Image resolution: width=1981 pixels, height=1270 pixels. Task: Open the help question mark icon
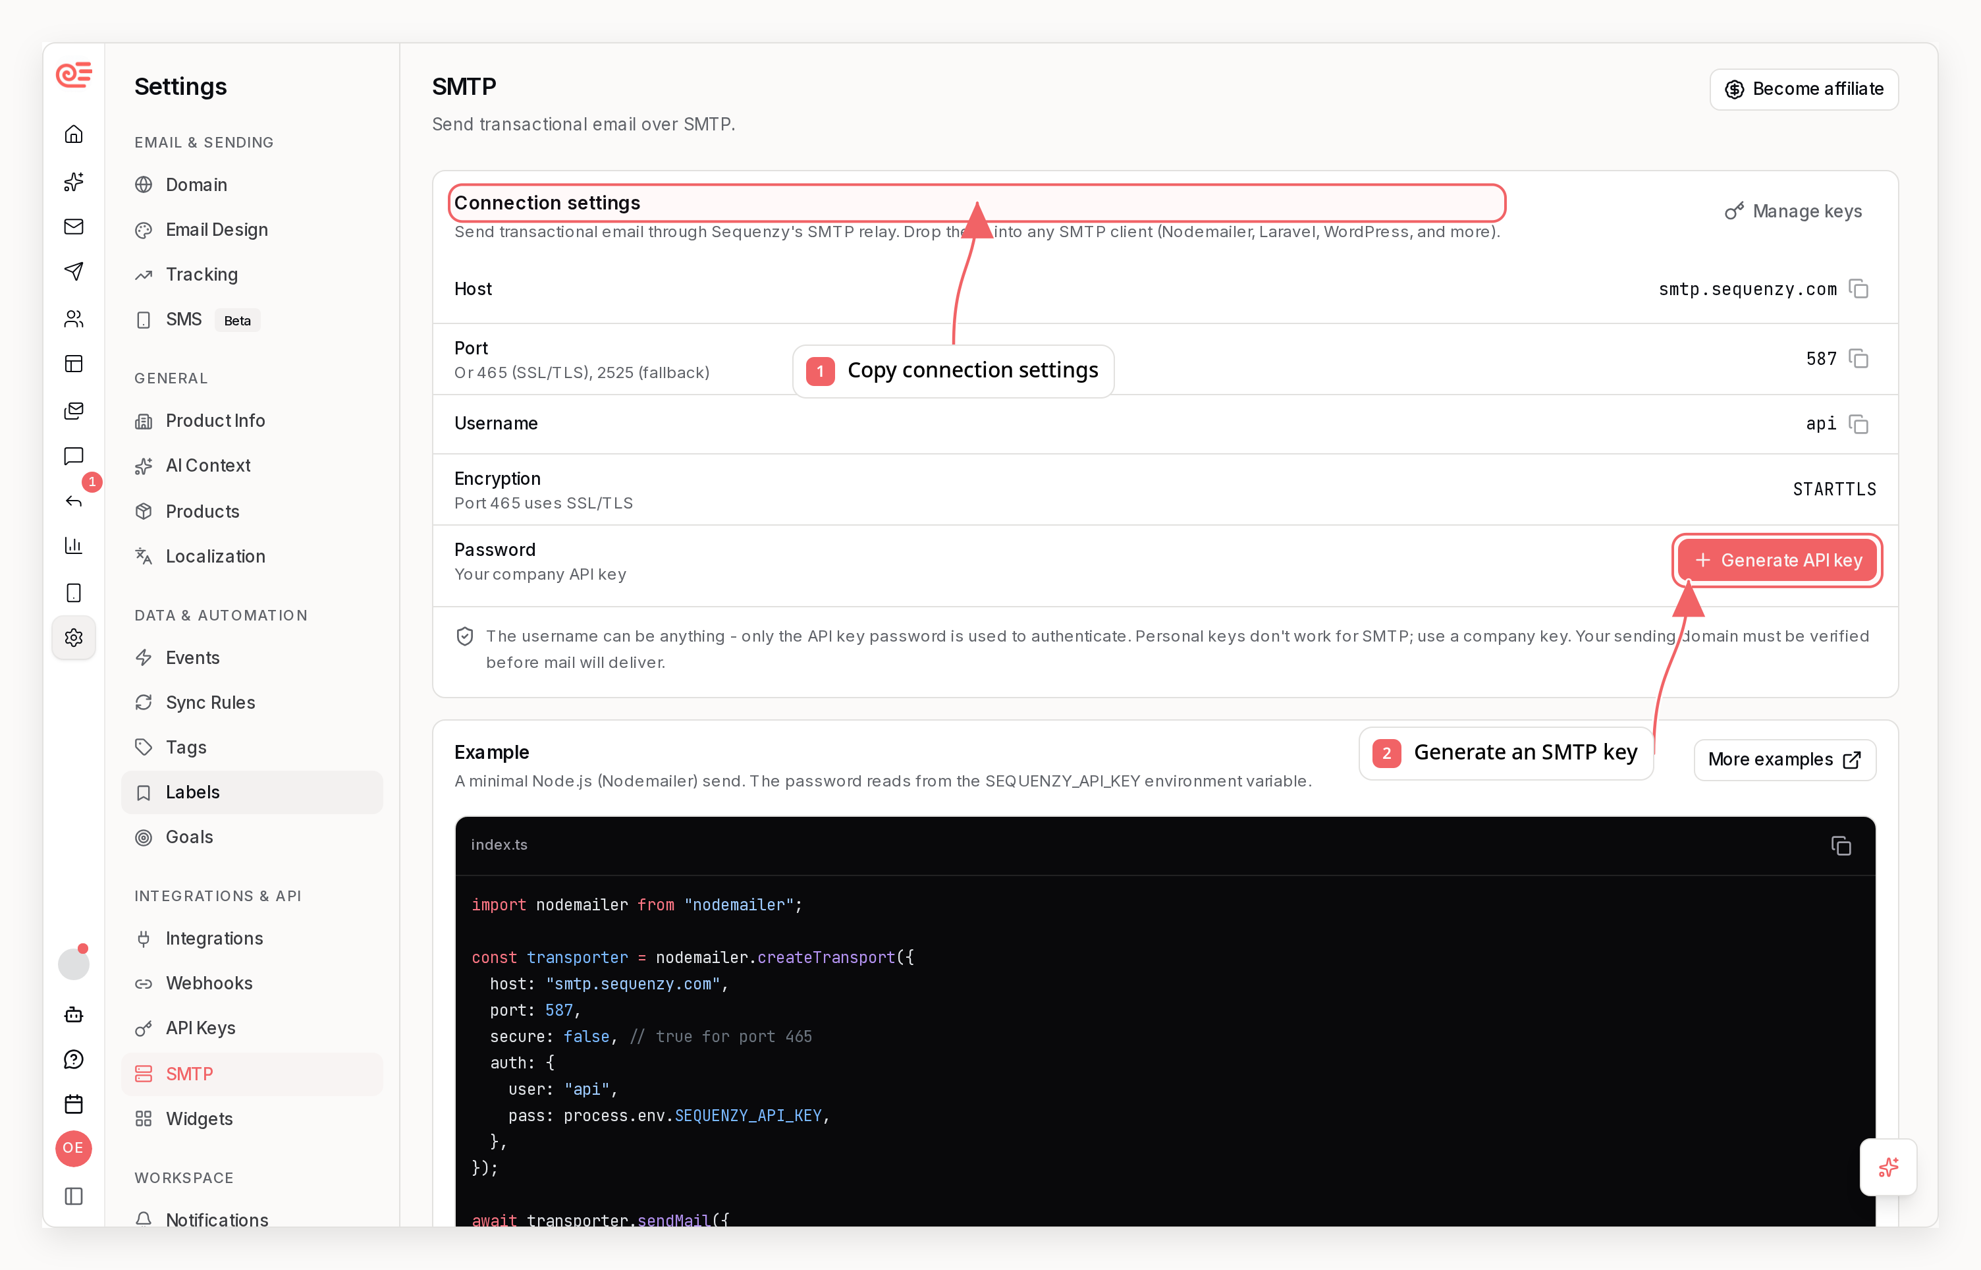(73, 1059)
